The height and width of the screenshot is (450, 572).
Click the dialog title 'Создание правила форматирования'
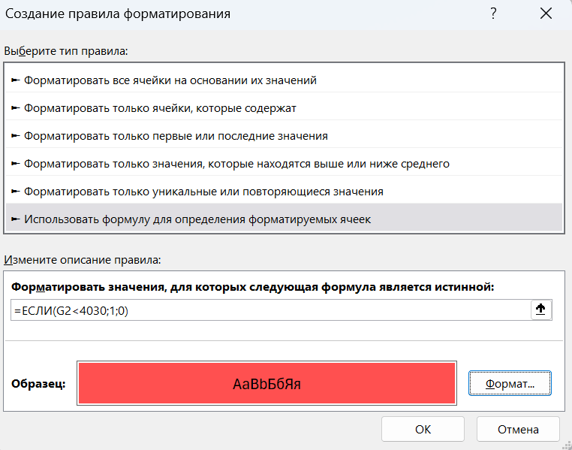[117, 14]
